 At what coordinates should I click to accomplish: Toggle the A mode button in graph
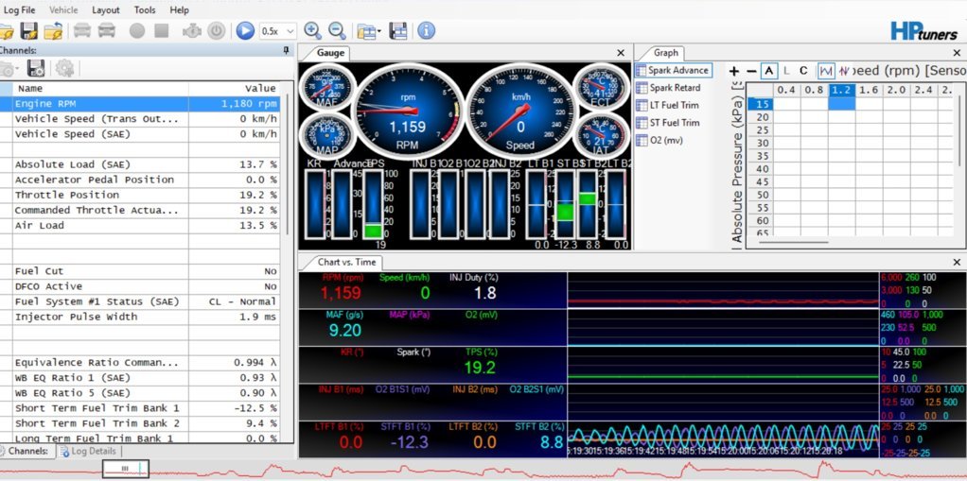coord(768,71)
